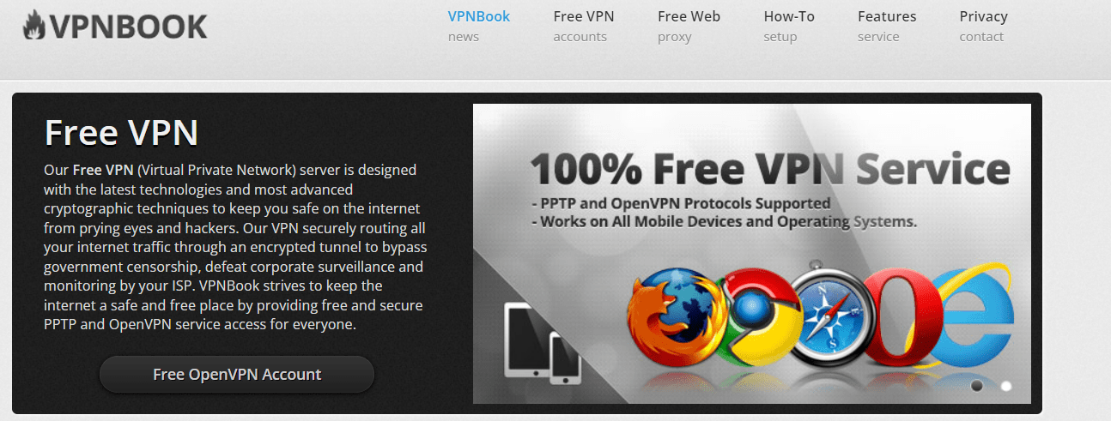Viewport: 1111px width, 421px height.
Task: Open the Free VPN accounts menu
Action: click(584, 26)
